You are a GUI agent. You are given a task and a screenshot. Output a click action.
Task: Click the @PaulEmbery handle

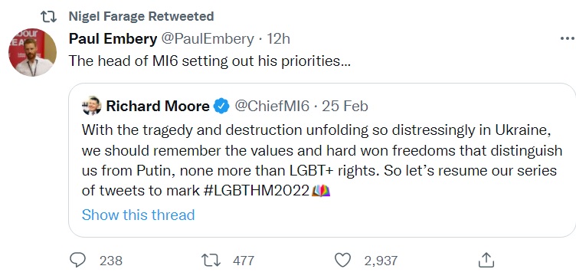click(207, 39)
